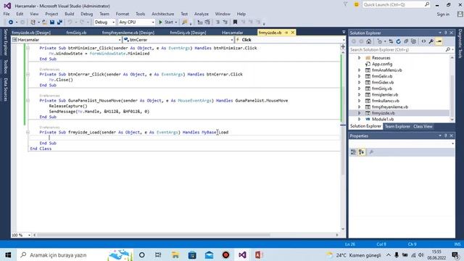
Task: Open the File menu
Action: (x=7, y=14)
